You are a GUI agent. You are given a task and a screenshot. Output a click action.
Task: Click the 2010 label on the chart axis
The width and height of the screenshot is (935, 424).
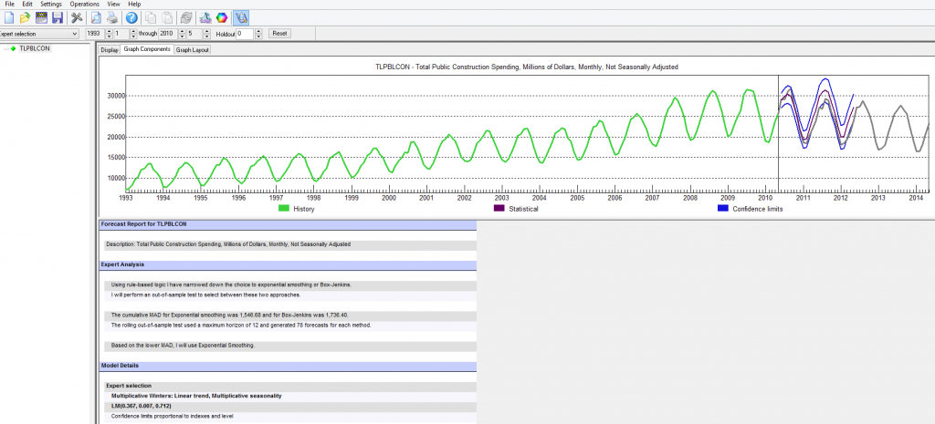(x=765, y=198)
